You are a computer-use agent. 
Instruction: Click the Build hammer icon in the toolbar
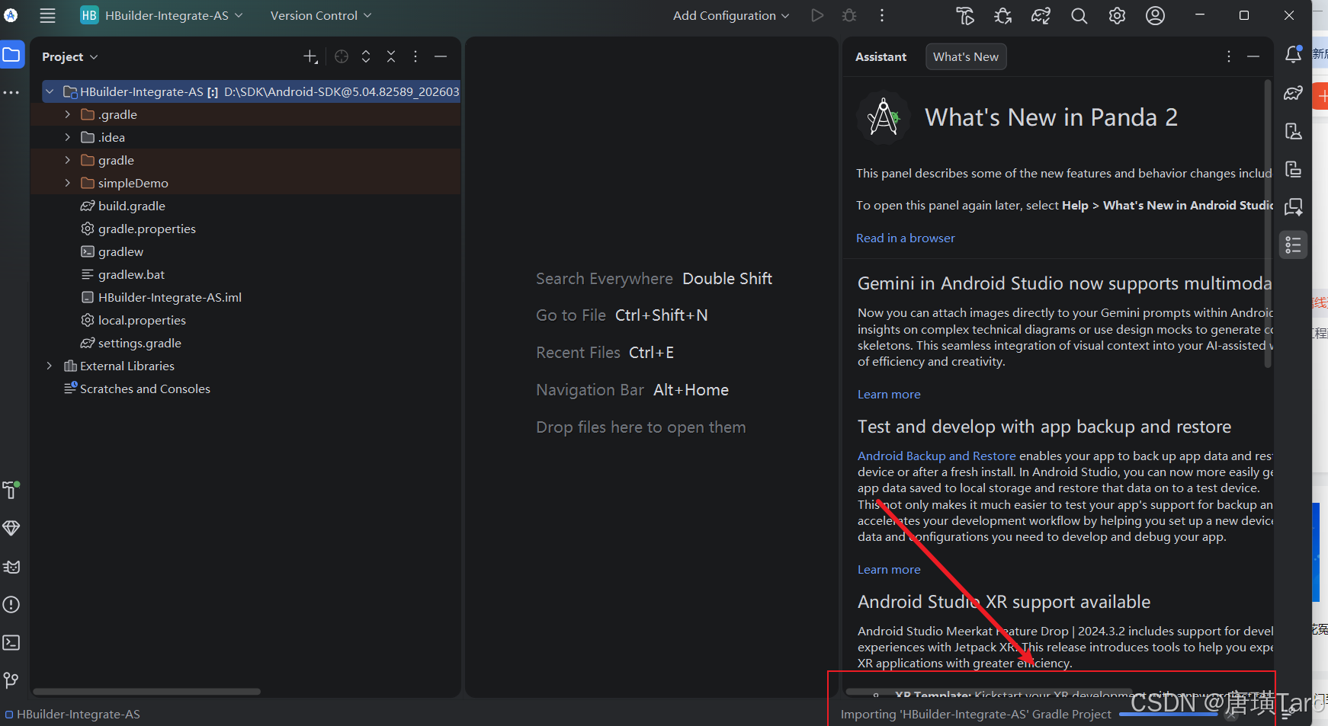click(965, 15)
